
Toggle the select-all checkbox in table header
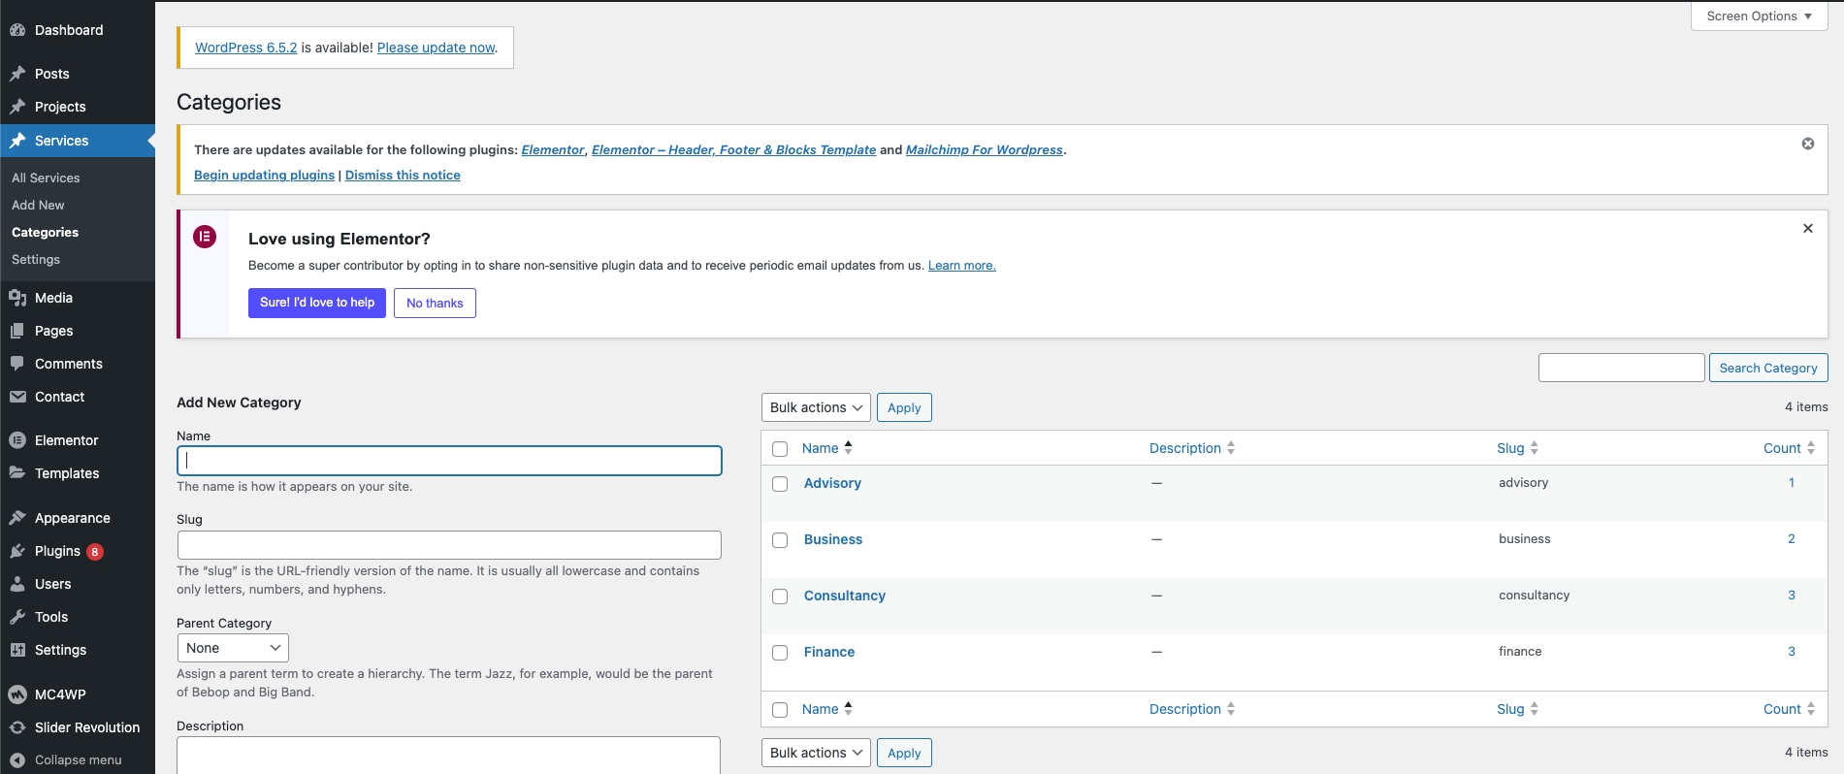[780, 449]
